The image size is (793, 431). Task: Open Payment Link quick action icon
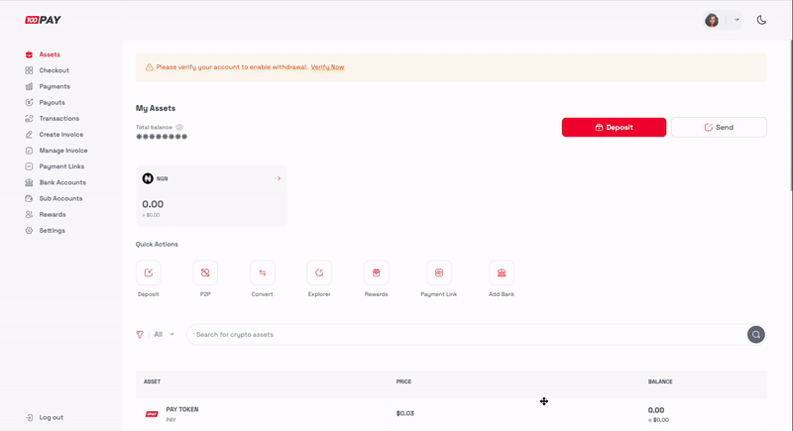(x=439, y=272)
